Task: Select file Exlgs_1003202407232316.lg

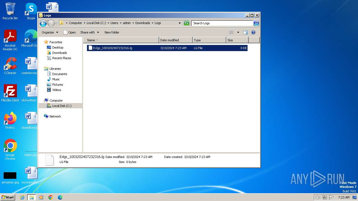Action: coord(167,48)
